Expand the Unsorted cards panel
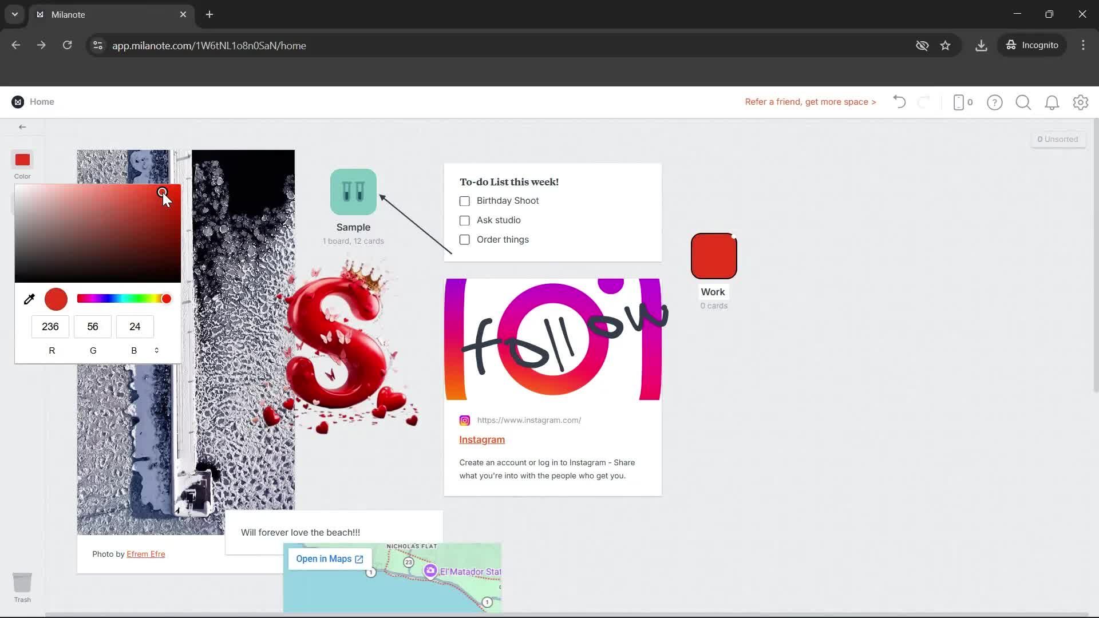The width and height of the screenshot is (1099, 618). point(1058,138)
